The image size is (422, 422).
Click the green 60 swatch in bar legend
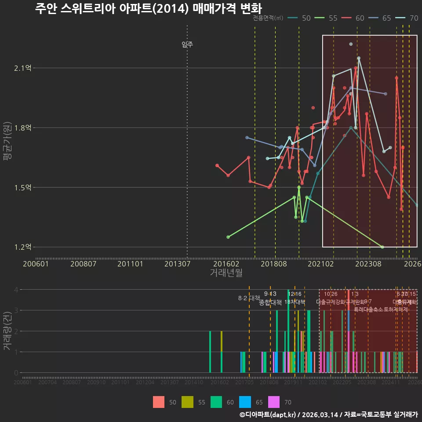point(216,402)
